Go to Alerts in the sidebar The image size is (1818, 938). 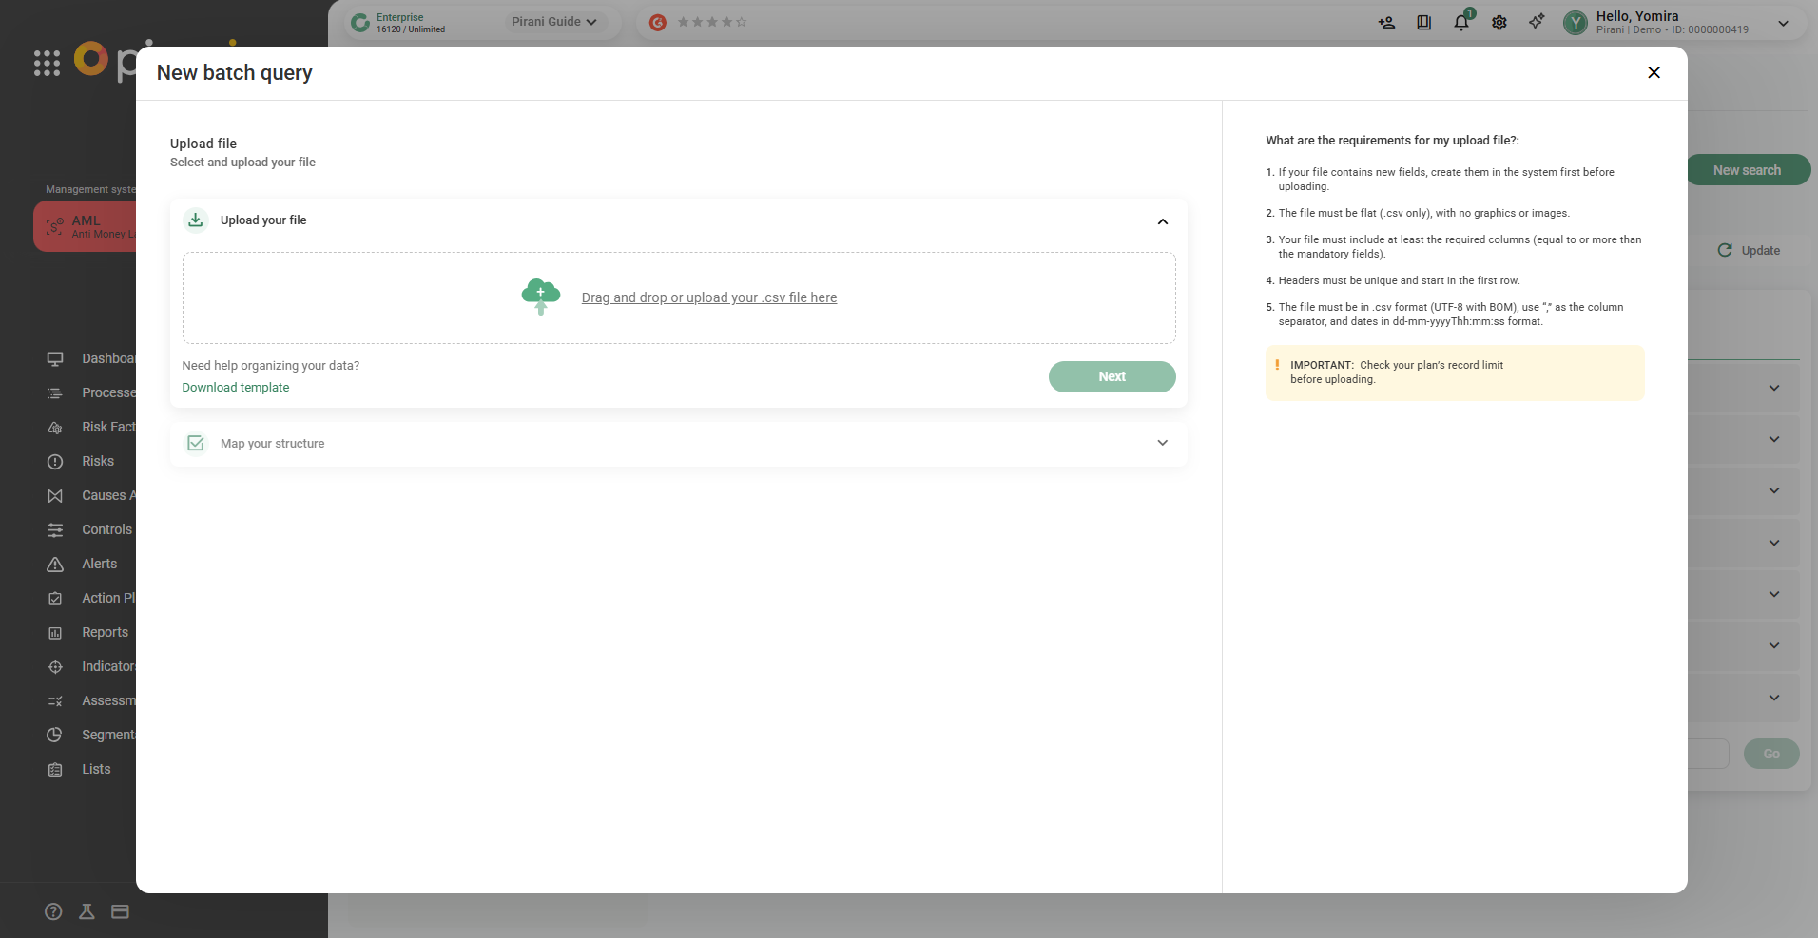99,564
